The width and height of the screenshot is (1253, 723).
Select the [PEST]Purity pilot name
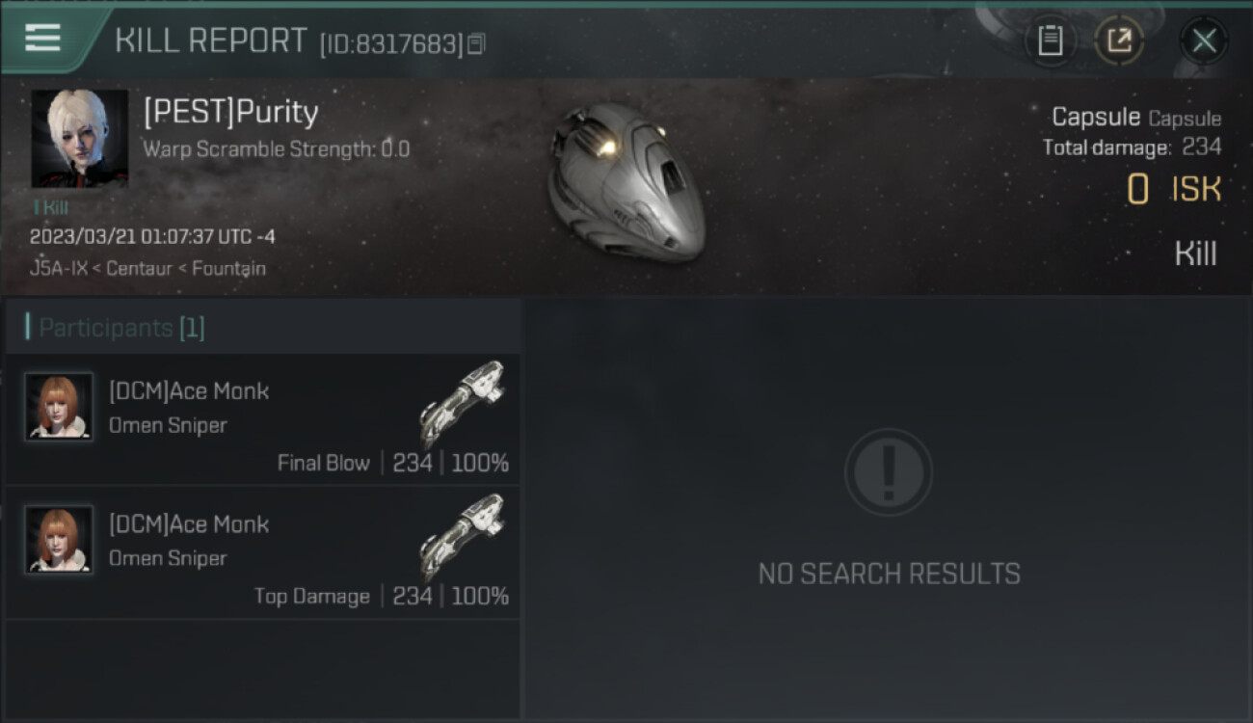(x=231, y=113)
